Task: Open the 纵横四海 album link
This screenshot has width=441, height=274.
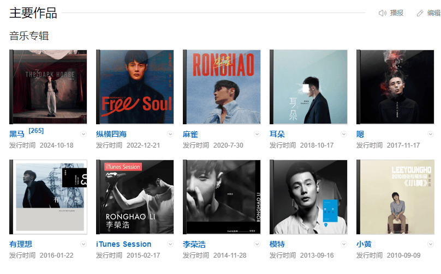Action: [111, 134]
